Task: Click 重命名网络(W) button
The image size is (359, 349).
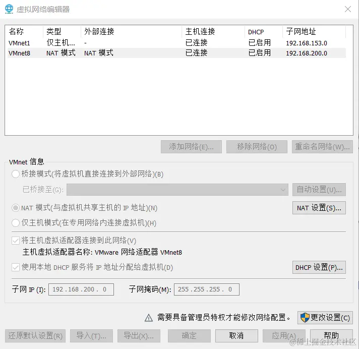Action: [322, 147]
